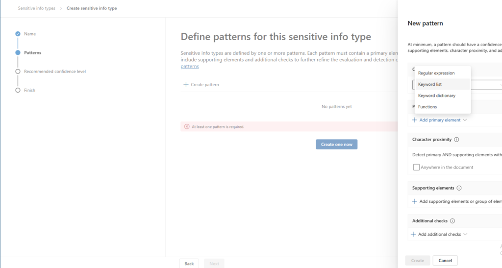Viewport: 502px width, 268px height.
Task: Click the plus icon for Add supporting elements
Action: [x=414, y=201]
